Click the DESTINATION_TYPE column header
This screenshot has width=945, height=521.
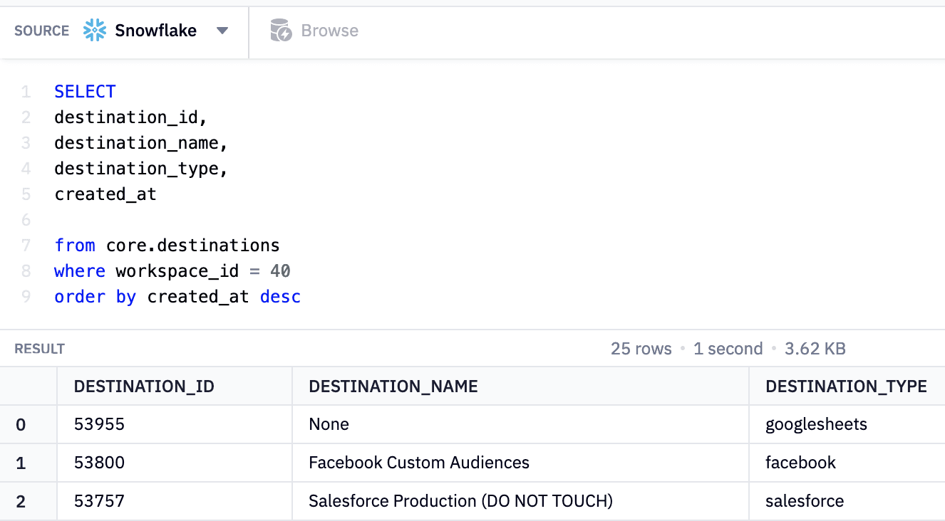point(845,386)
